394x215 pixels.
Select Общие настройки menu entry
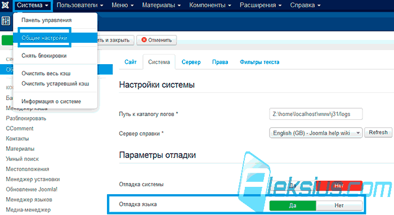coord(55,38)
